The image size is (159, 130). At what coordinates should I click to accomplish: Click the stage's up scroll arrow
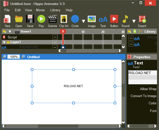pos(123,62)
